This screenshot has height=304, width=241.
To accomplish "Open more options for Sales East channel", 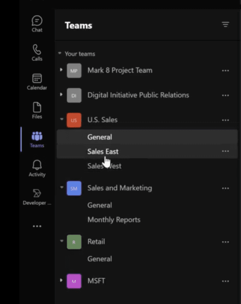I will (225, 151).
